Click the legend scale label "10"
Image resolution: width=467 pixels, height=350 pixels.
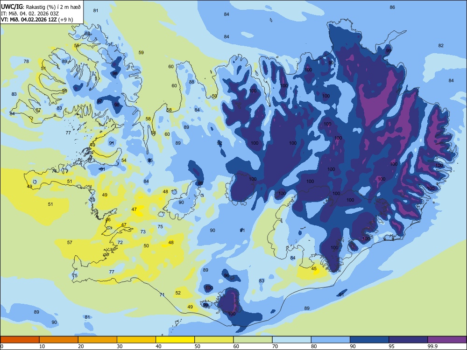42,346
